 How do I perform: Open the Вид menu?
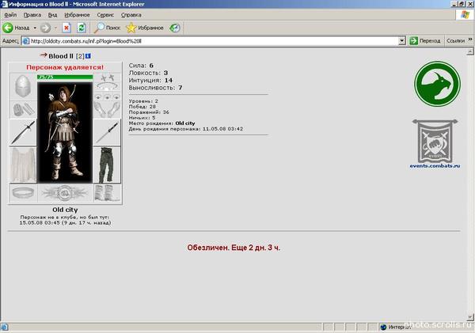(x=52, y=15)
